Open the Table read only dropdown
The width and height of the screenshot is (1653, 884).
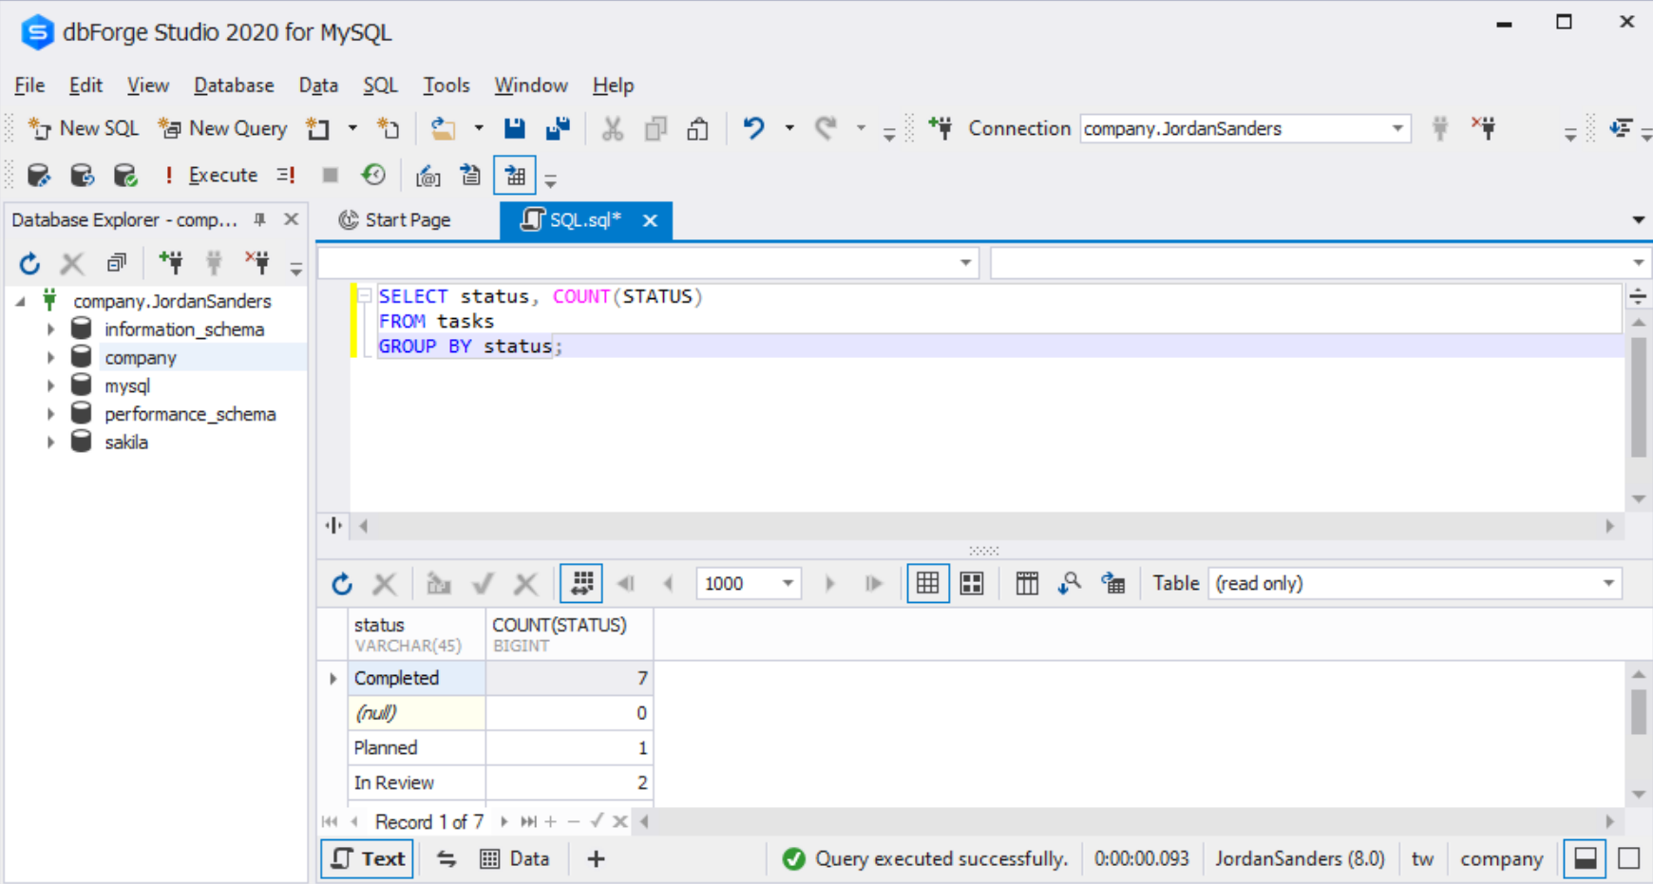[1608, 584]
